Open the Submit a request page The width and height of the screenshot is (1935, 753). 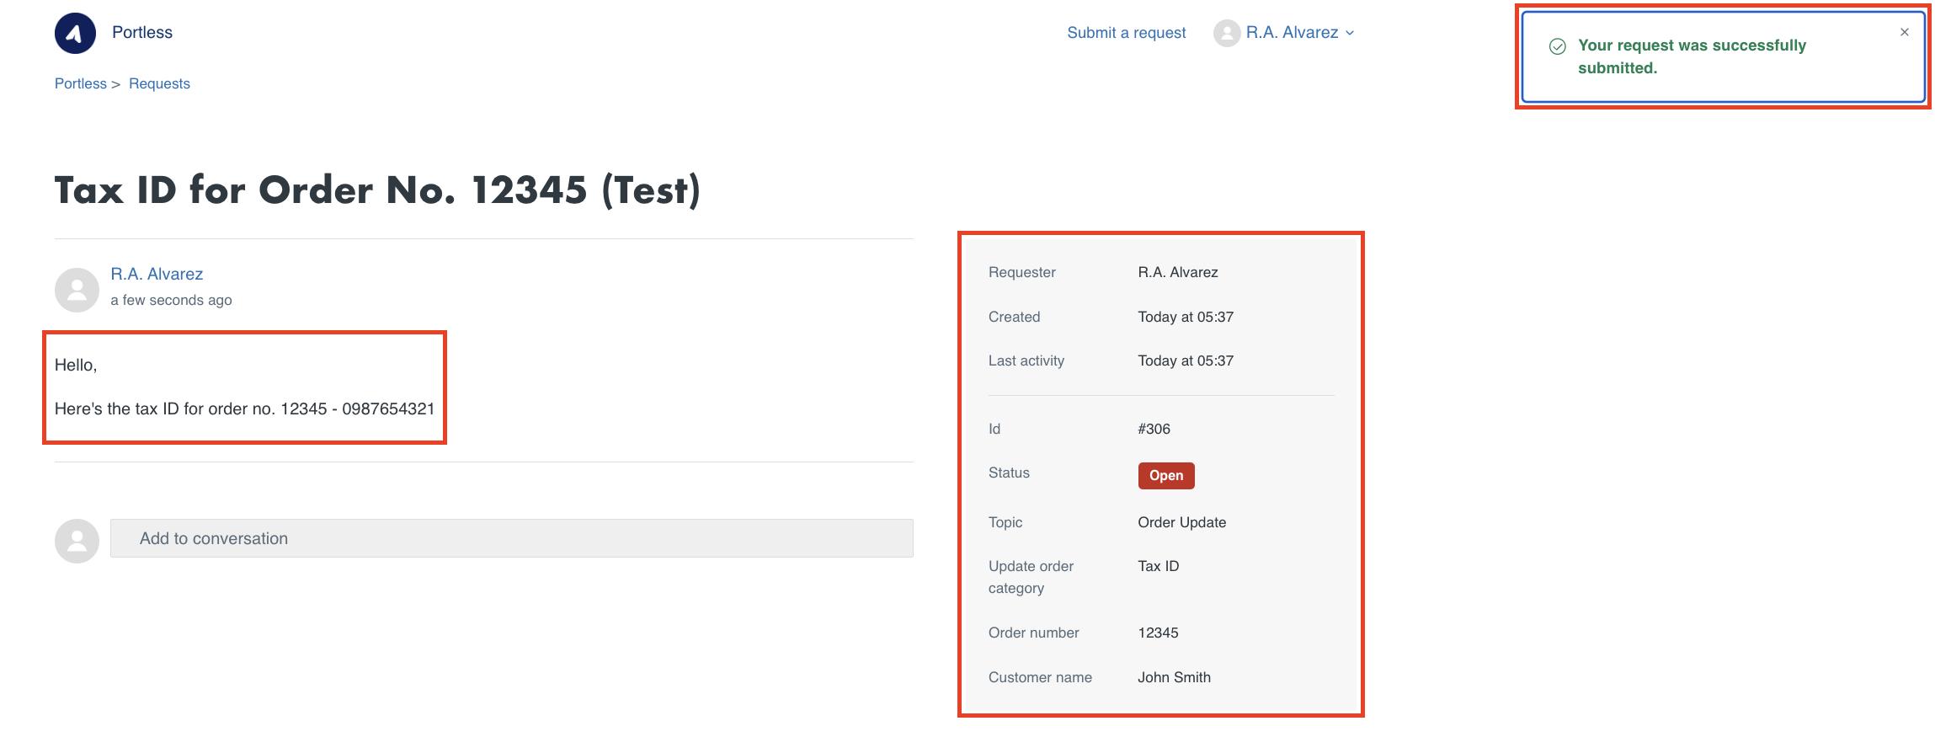point(1126,33)
